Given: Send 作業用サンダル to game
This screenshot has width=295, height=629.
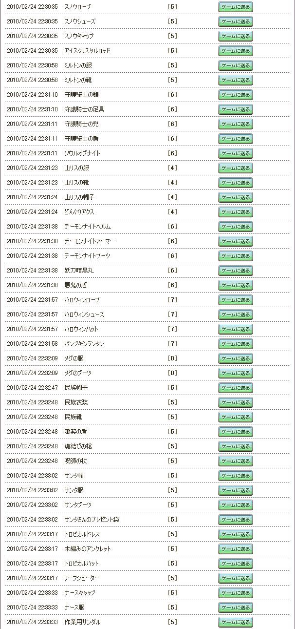Looking at the screenshot, I should (x=236, y=622).
